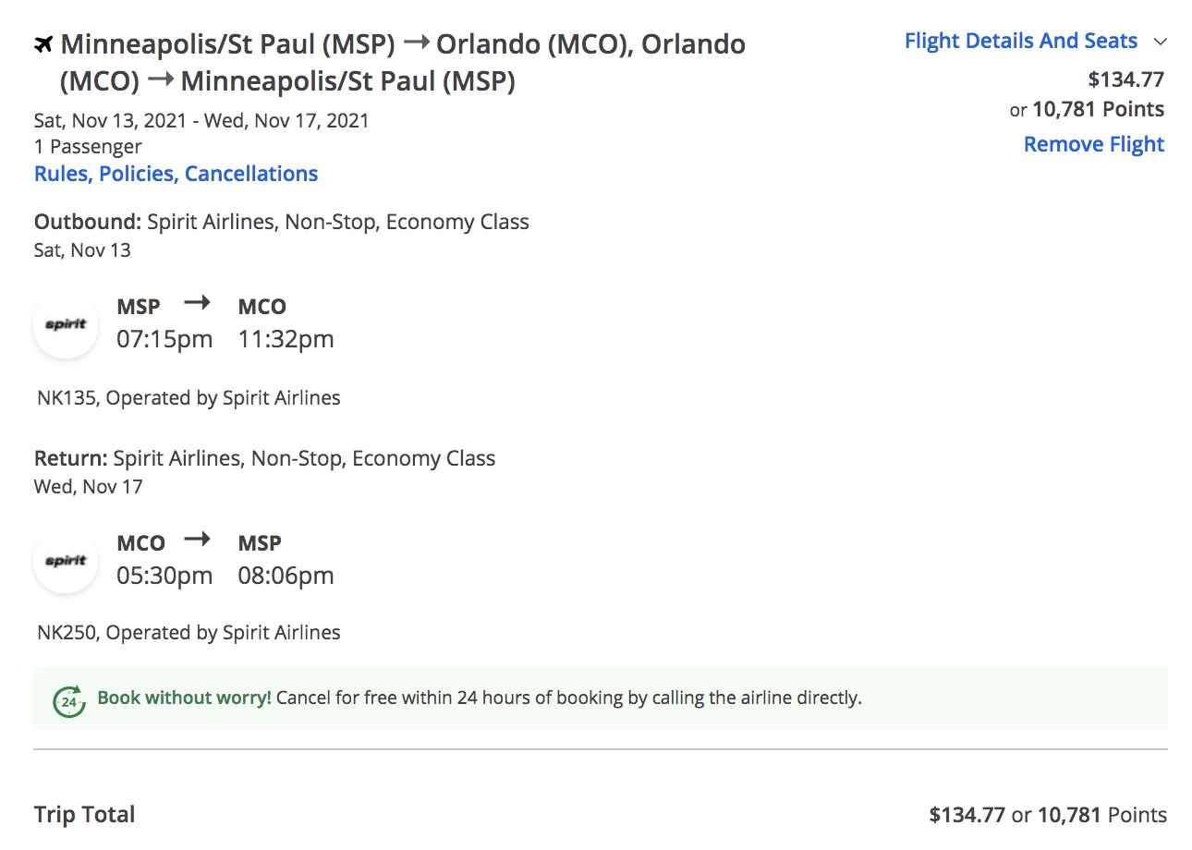The width and height of the screenshot is (1192, 850).
Task: Click the arrow icon between MSP and MCO
Action: click(x=197, y=303)
